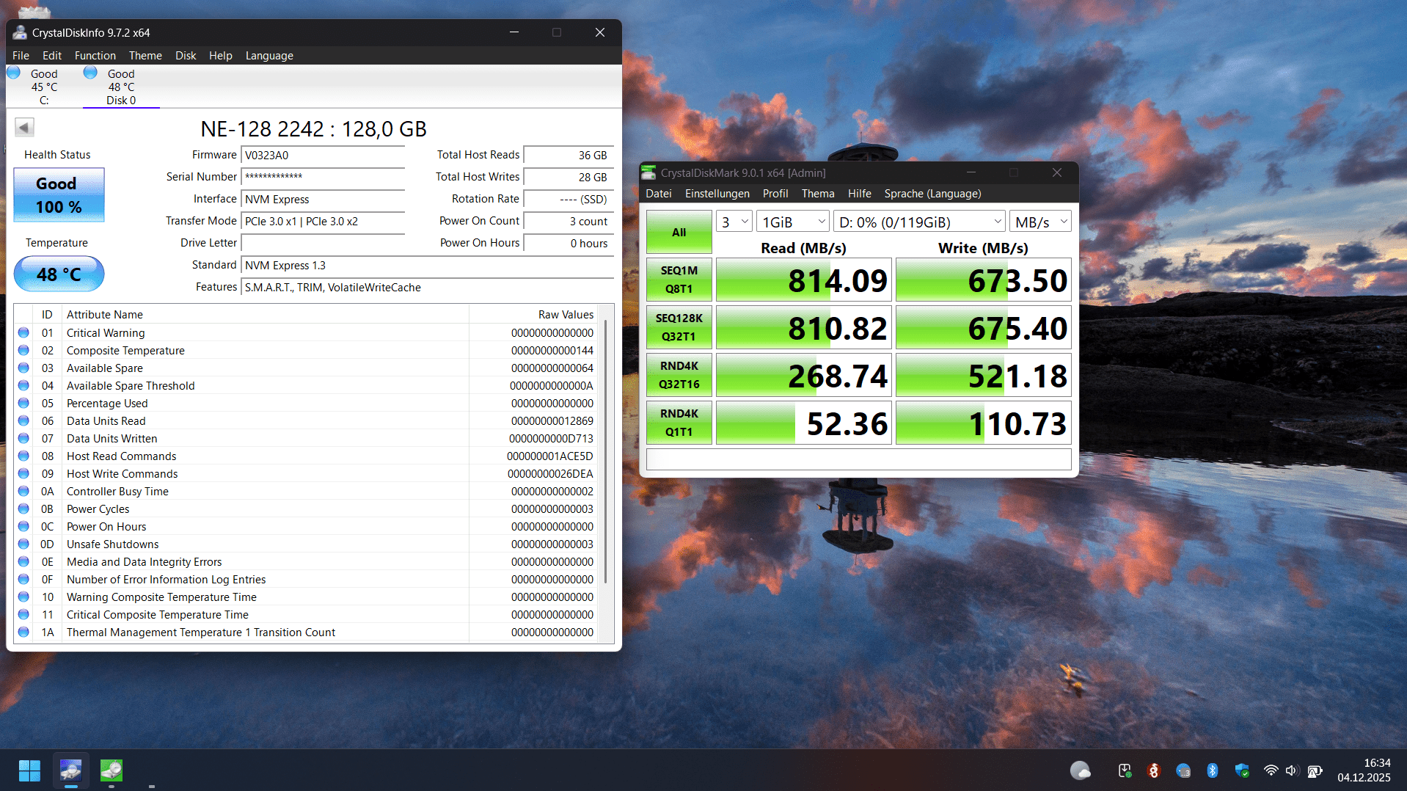1407x791 pixels.
Task: Run the SEQ128K Q32T1 test
Action: [679, 327]
